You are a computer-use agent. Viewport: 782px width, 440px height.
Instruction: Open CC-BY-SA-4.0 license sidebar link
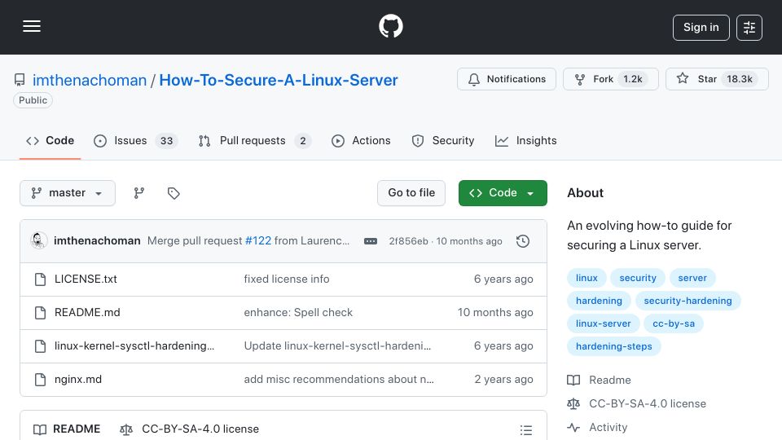636,403
